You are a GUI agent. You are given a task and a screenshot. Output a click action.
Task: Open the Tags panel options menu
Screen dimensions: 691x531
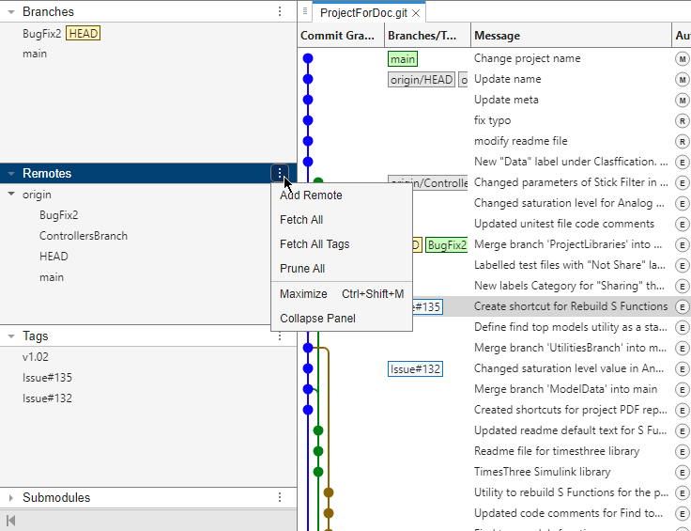click(280, 336)
